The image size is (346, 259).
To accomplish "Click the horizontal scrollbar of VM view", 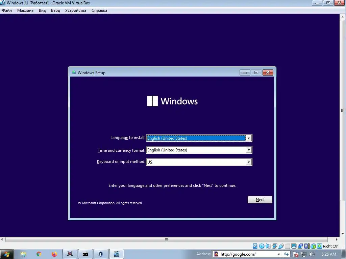I will pos(166,239).
